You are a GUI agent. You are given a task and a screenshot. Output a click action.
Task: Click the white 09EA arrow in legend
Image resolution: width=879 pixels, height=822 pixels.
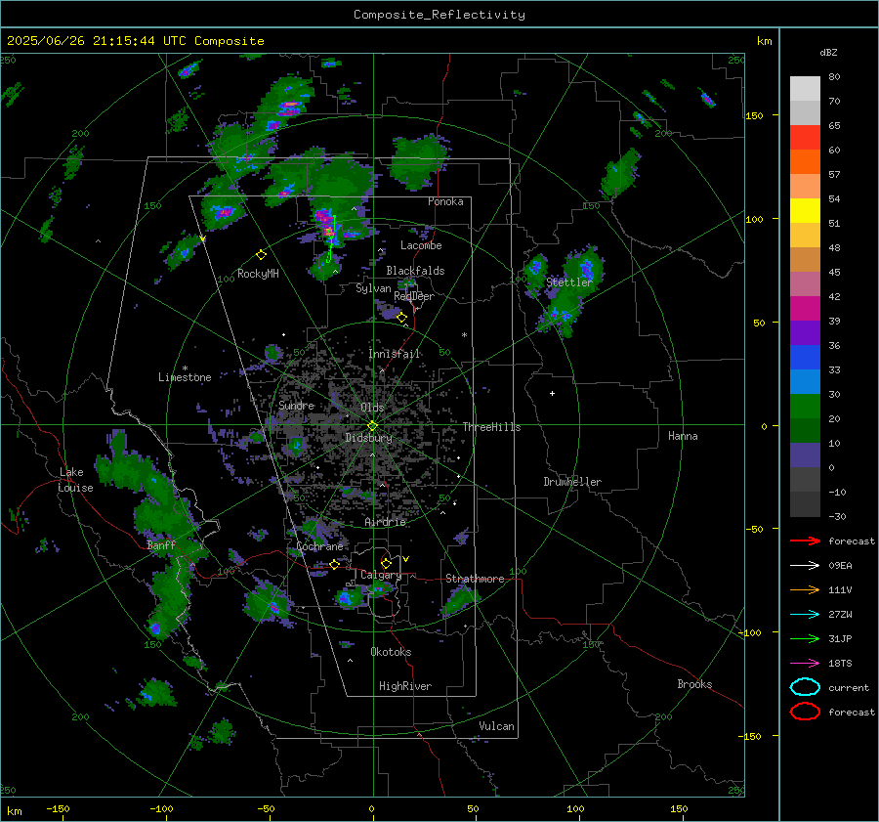pyautogui.click(x=805, y=565)
